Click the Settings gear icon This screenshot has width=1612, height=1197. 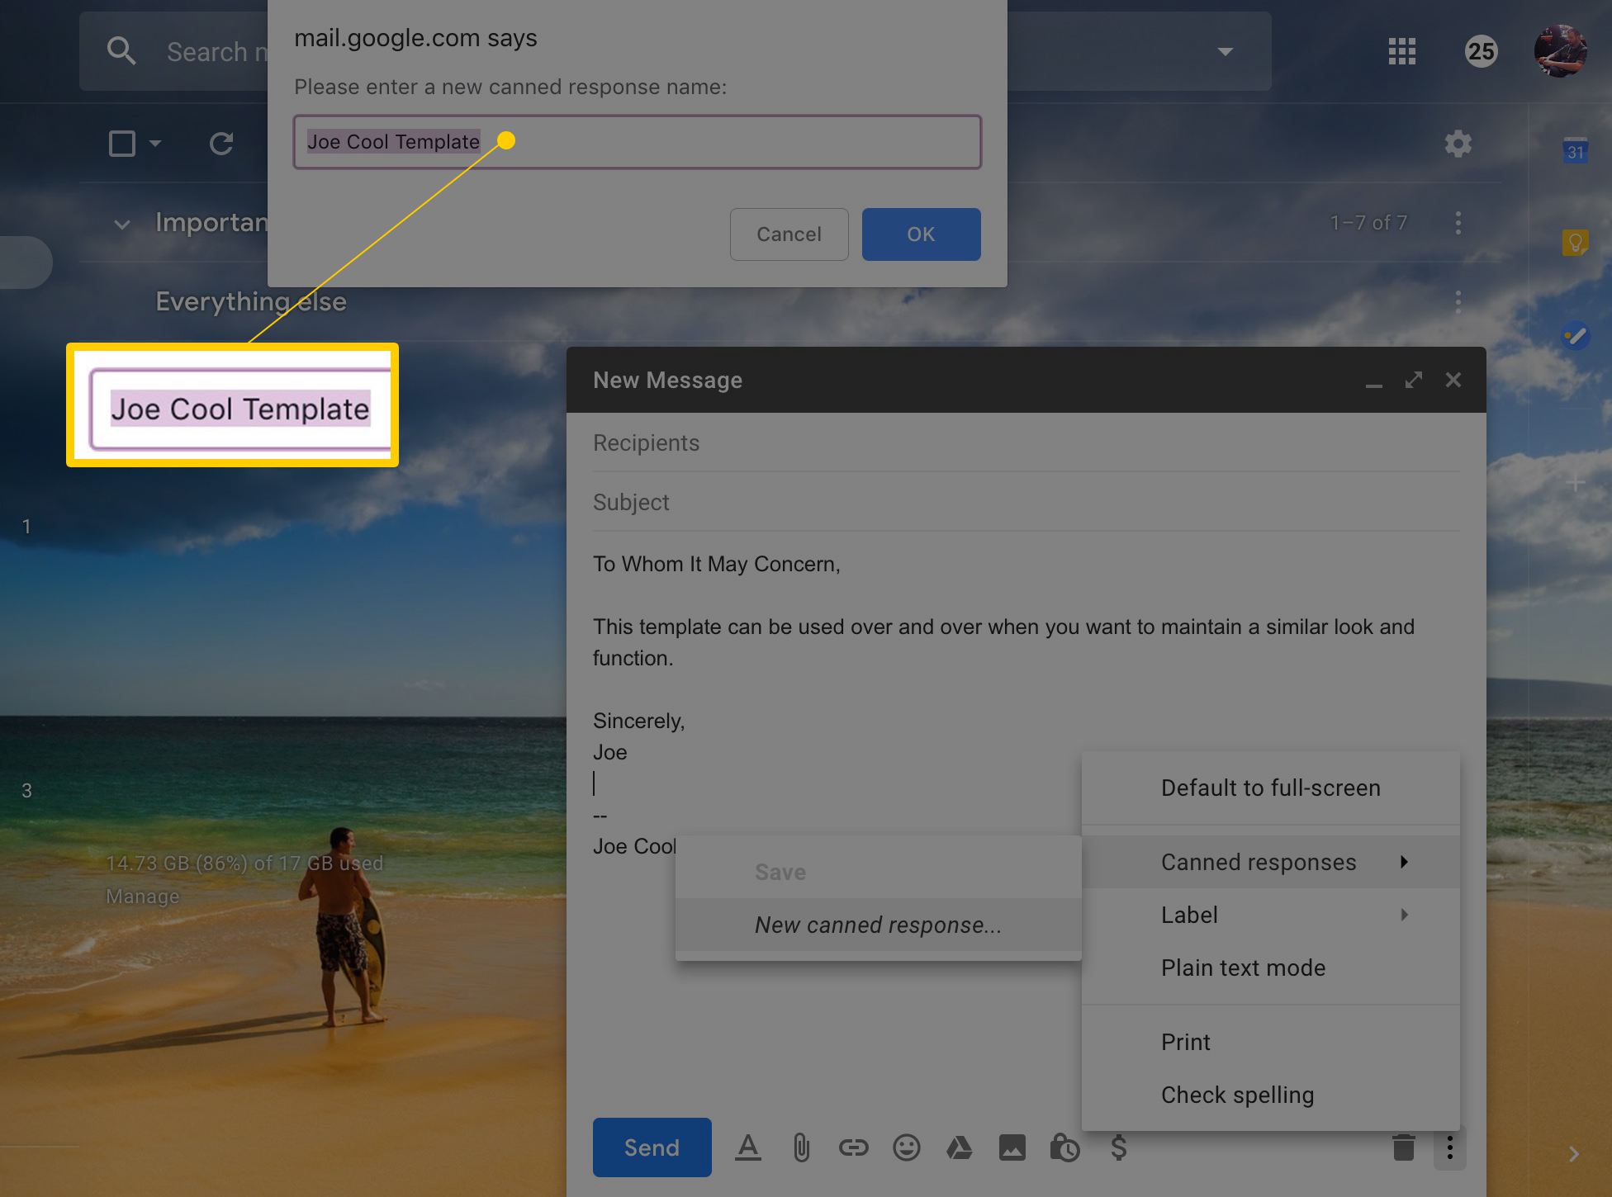pos(1458,142)
